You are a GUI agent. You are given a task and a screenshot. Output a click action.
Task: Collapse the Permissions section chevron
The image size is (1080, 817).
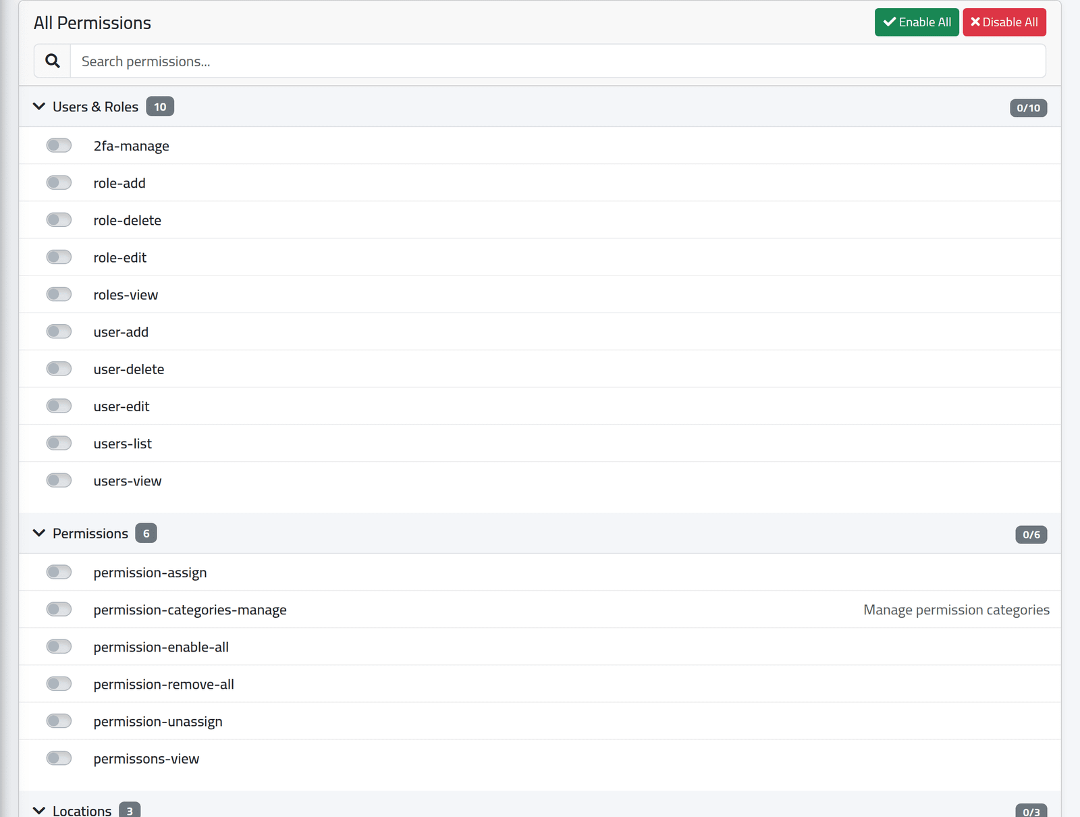point(39,533)
